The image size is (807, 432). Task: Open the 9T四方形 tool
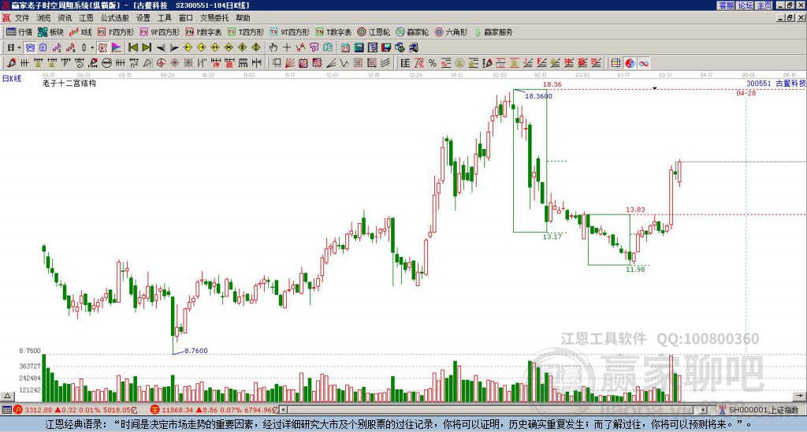click(290, 32)
